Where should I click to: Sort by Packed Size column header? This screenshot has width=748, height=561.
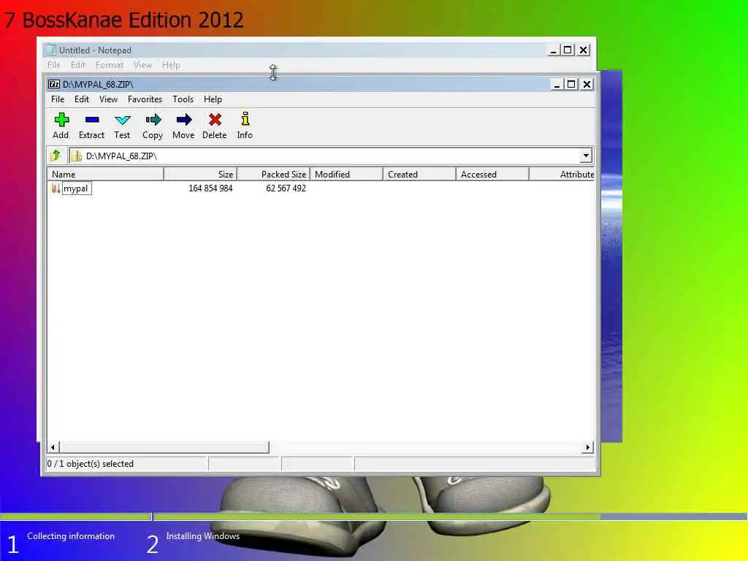(273, 174)
